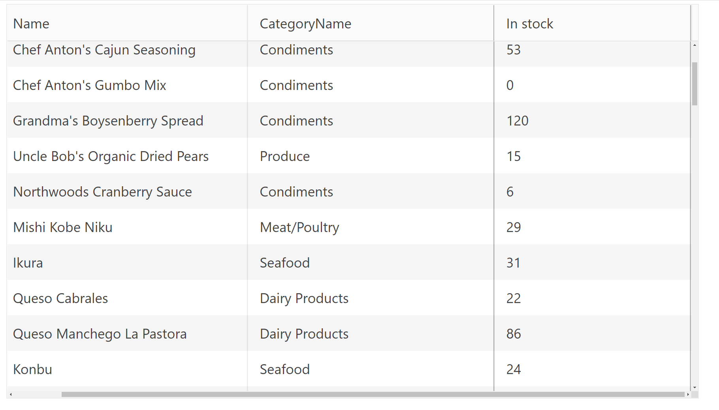This screenshot has width=719, height=410.
Task: Select the Ikura product row
Action: tap(28, 263)
